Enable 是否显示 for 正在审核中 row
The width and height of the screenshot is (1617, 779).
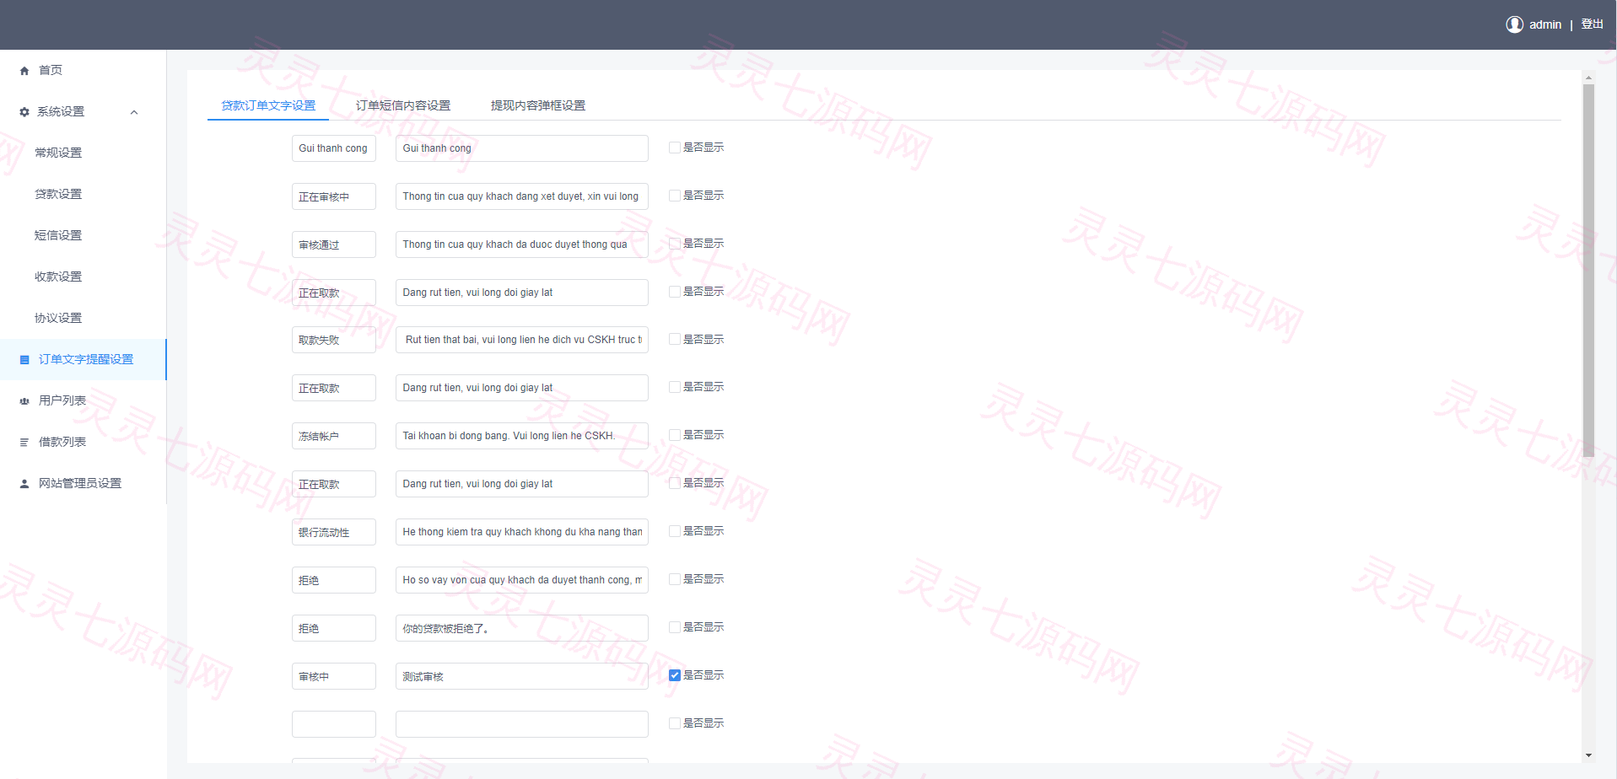pos(675,196)
